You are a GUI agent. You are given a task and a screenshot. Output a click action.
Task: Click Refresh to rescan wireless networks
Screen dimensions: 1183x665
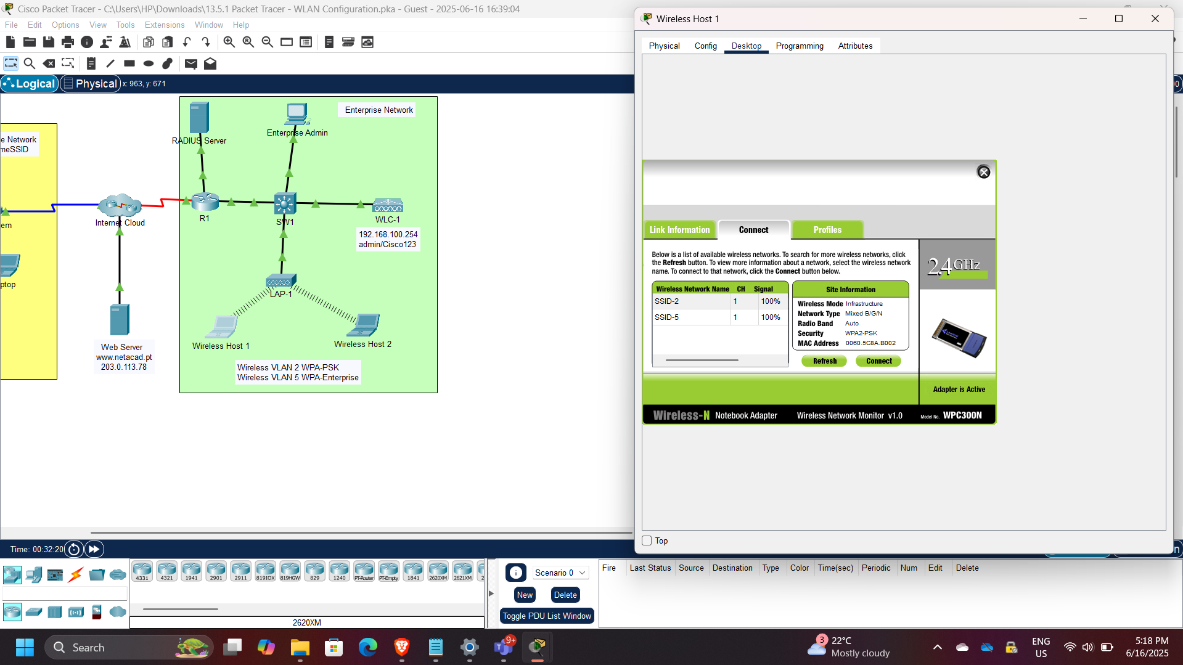(824, 361)
